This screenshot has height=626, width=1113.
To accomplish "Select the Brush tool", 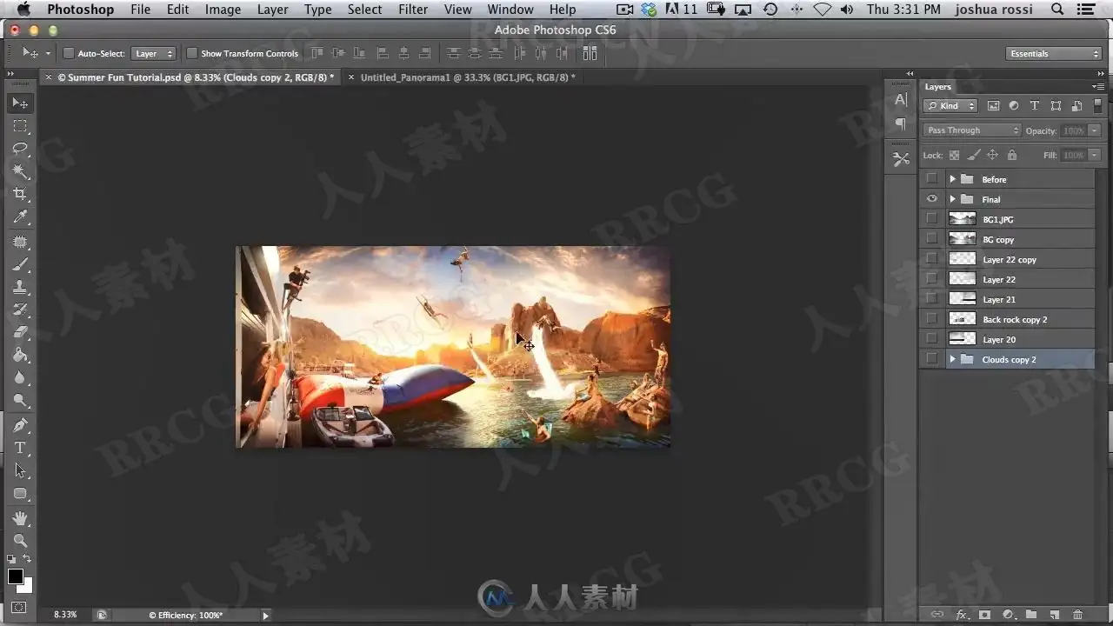I will [x=20, y=264].
